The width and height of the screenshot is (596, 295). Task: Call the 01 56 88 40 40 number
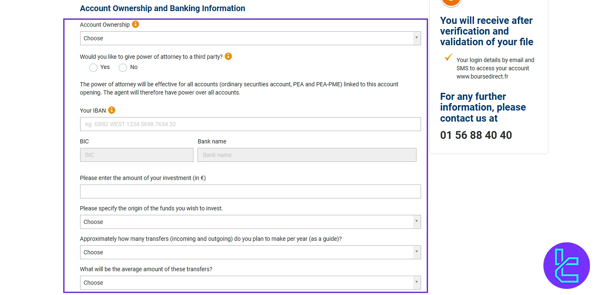click(x=476, y=135)
